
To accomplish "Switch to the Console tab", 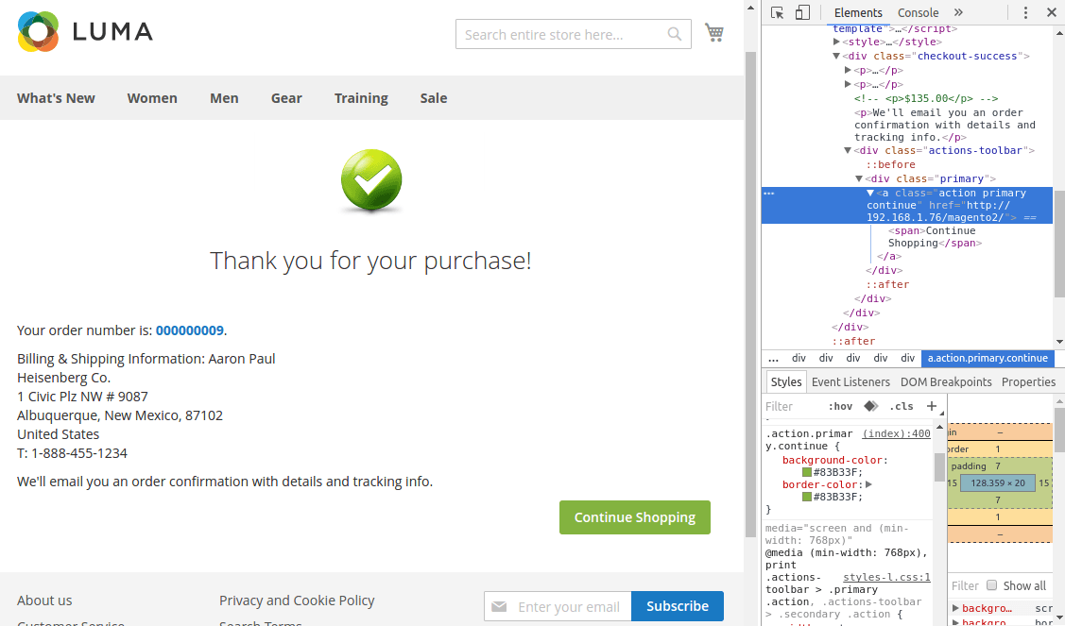I will coord(918,13).
